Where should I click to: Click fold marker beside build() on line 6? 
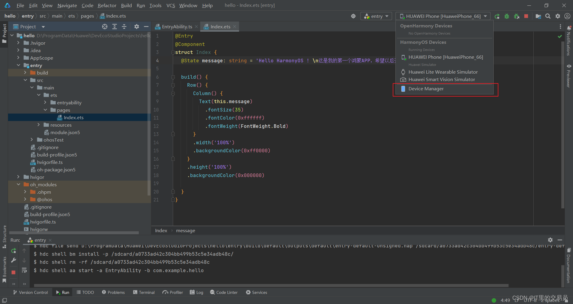(173, 77)
